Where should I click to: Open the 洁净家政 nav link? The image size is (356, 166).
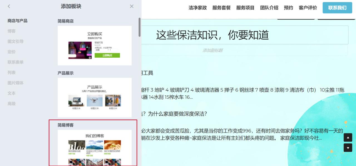pos(198,8)
